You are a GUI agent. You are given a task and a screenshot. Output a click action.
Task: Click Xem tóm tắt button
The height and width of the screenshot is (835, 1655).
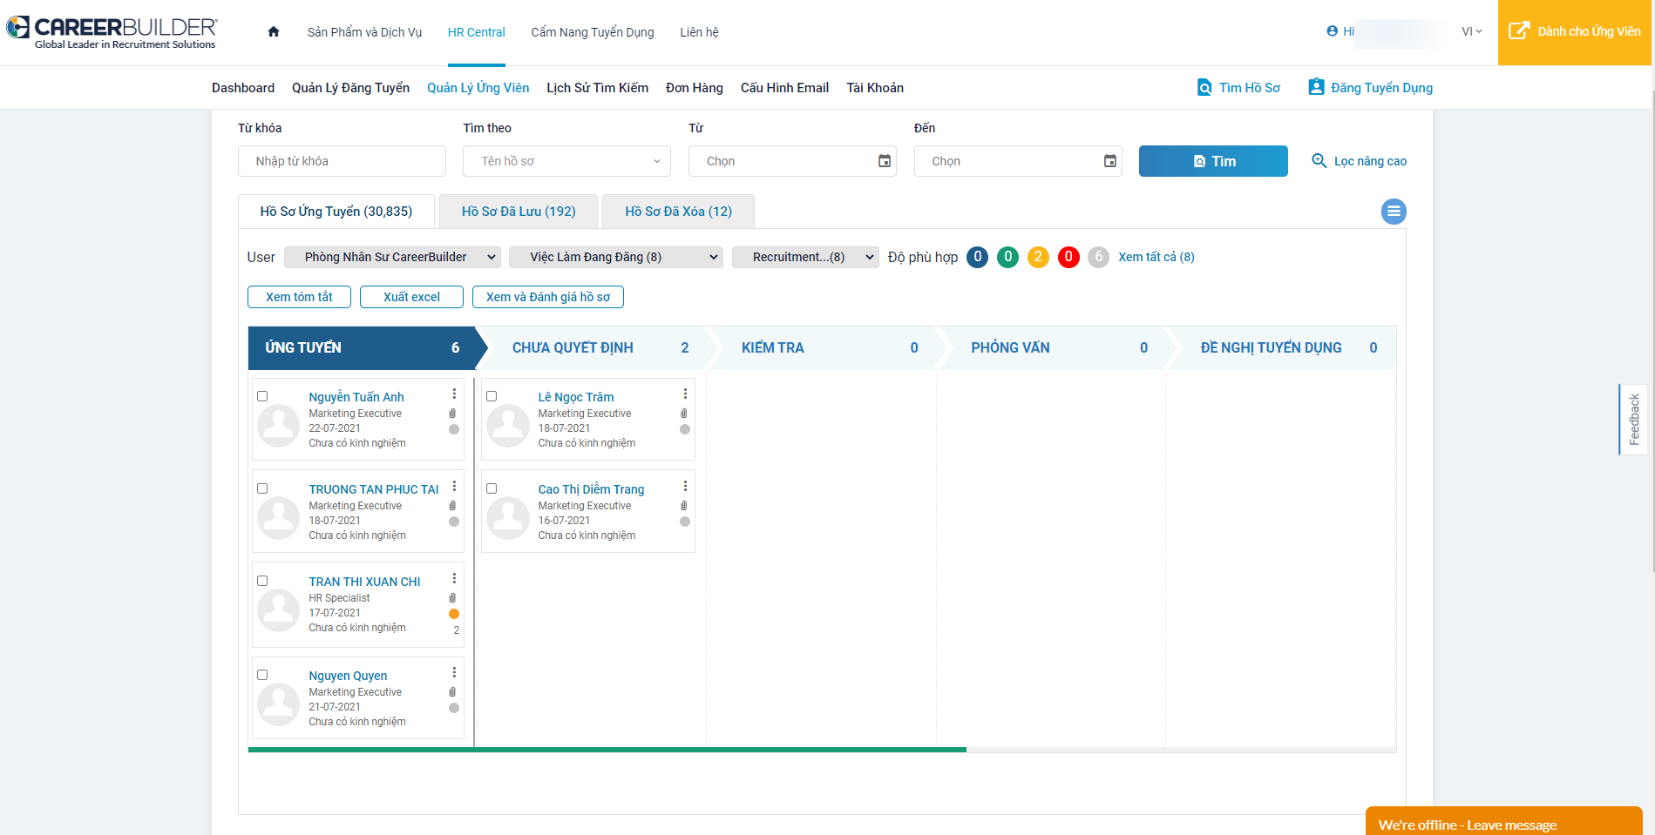299,297
